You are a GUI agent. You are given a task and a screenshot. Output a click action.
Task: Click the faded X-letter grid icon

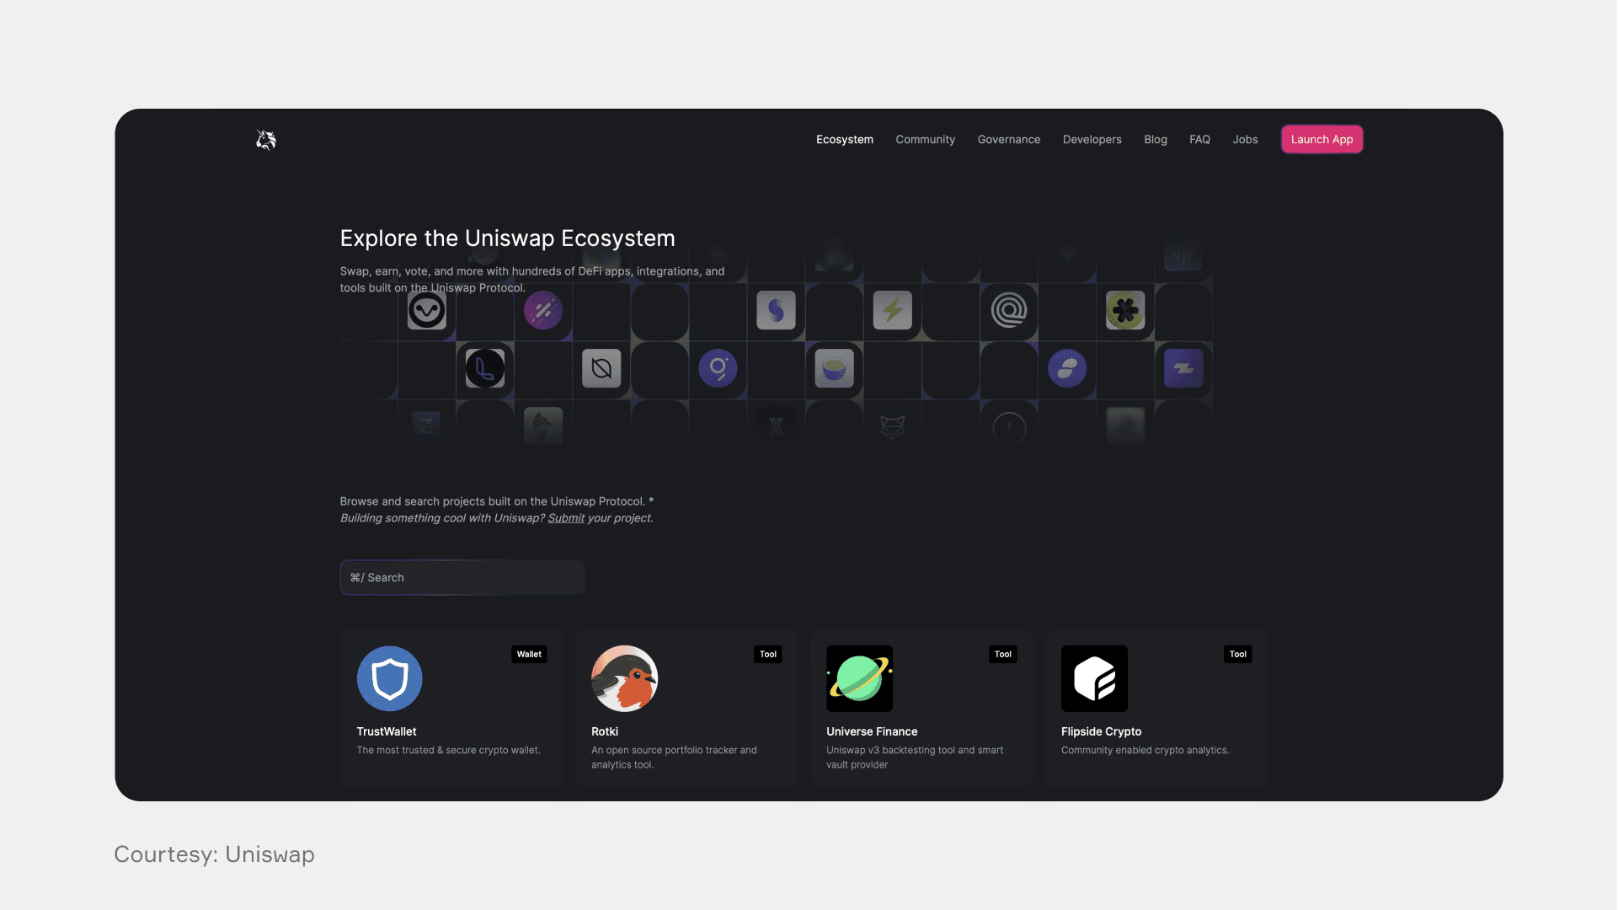(x=776, y=426)
